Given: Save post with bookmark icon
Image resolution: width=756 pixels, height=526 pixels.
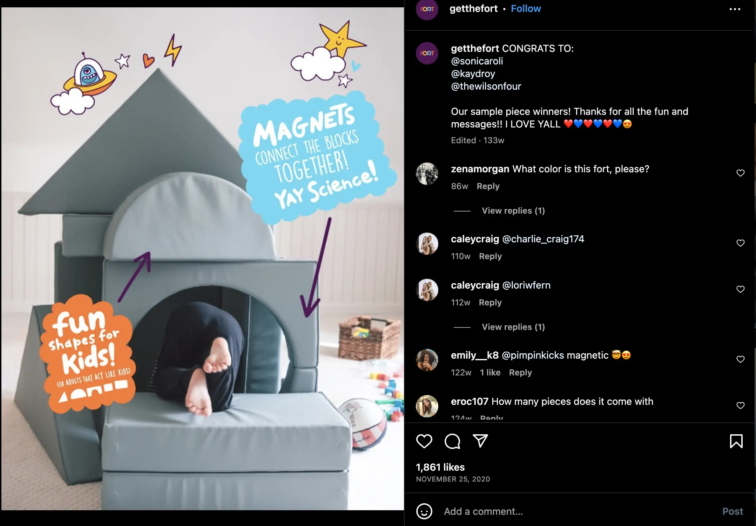Looking at the screenshot, I should pyautogui.click(x=736, y=441).
